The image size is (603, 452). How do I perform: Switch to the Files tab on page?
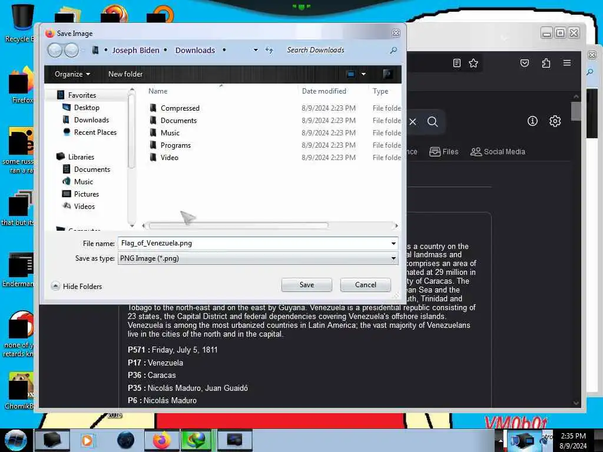444,152
